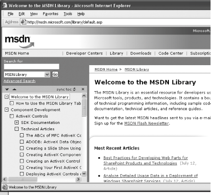The width and height of the screenshot is (211, 195).
Task: Click icon beside ADODB: ActiveX Data Objects
Action: (22, 142)
